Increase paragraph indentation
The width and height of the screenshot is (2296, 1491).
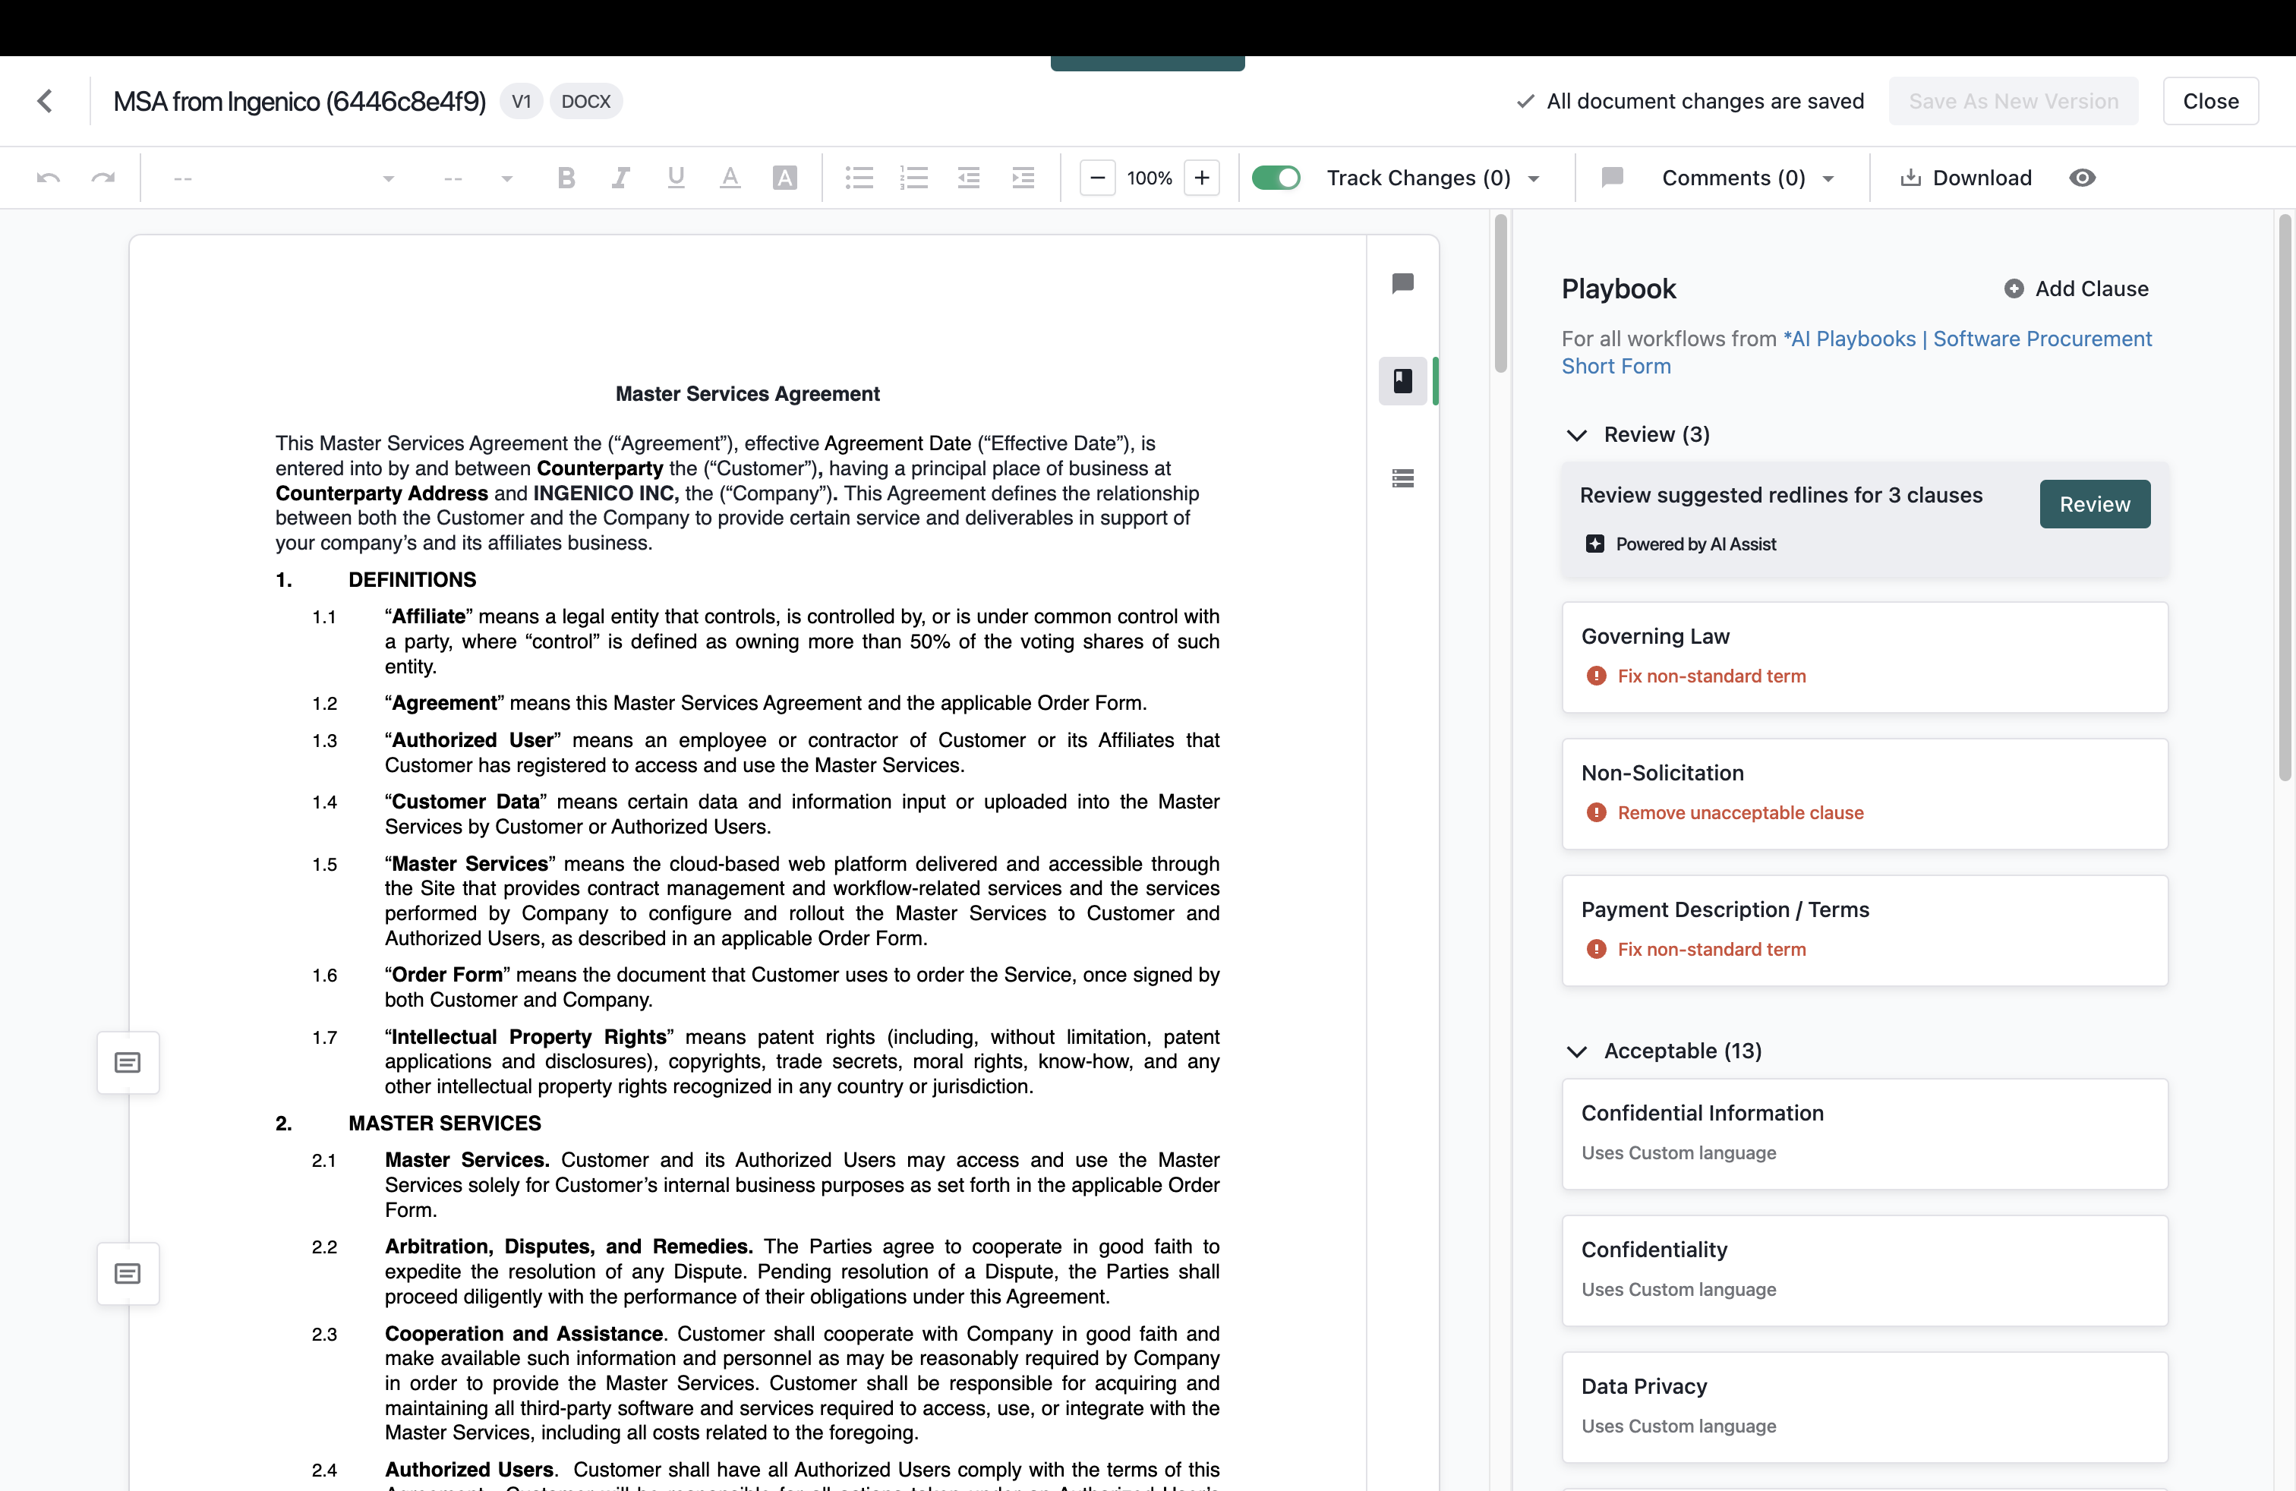coord(1023,178)
